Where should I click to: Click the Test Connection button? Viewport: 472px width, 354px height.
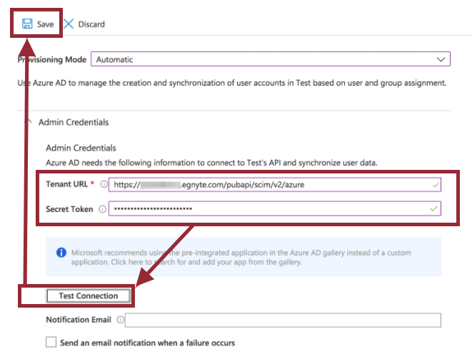(x=89, y=296)
